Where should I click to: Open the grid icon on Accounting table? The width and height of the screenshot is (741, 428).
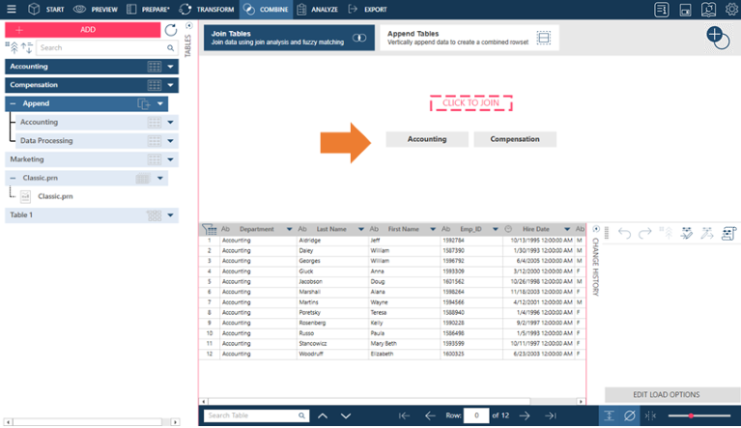coord(154,67)
